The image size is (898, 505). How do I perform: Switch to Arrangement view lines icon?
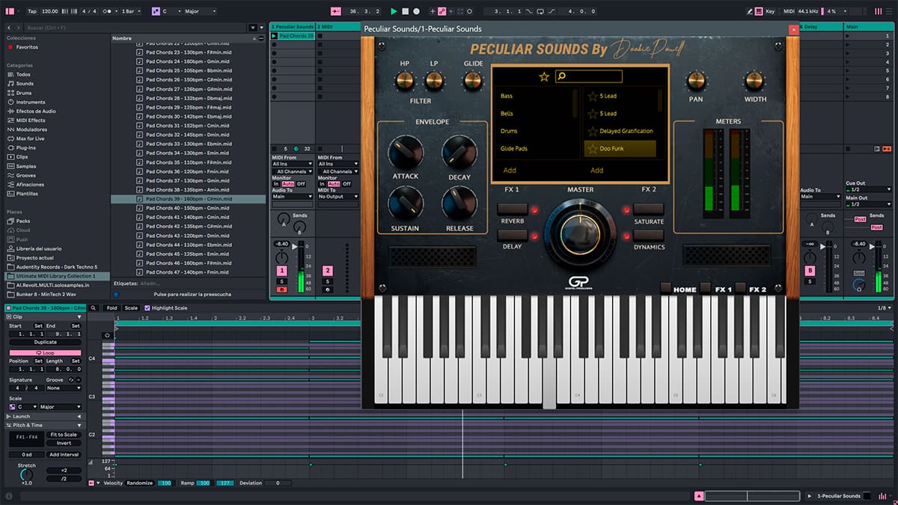coord(888,11)
